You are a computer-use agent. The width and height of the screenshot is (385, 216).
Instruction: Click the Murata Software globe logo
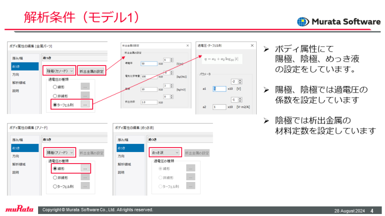(303, 22)
